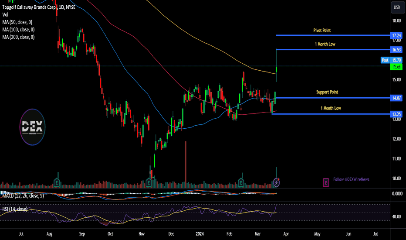Viewport: 406px width, 240px height.
Task: Click the 18.00 price axis tick
Action: tap(396, 21)
